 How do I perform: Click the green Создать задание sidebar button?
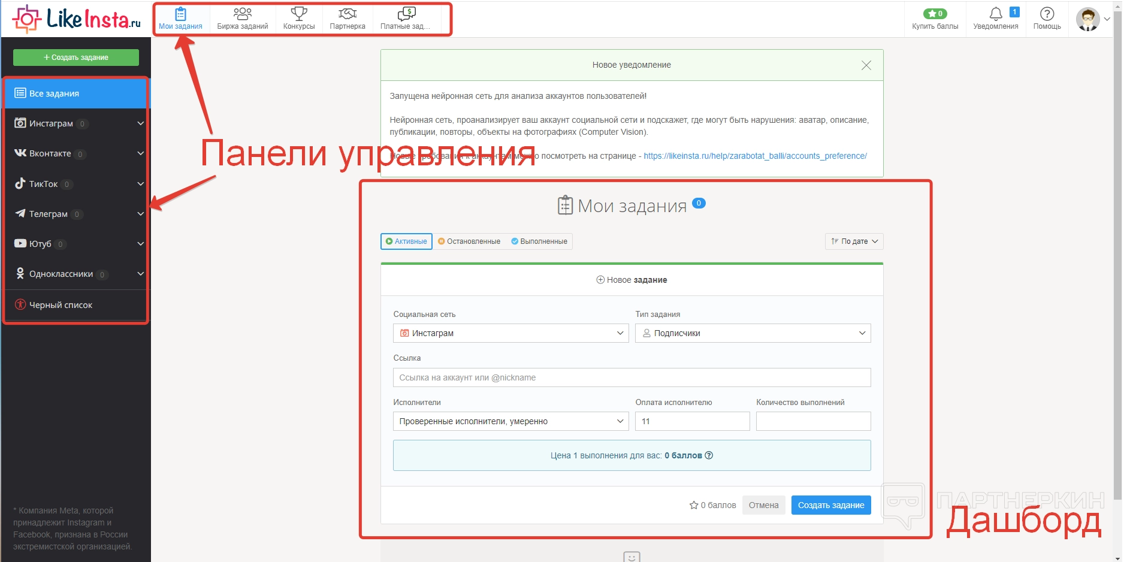click(76, 58)
